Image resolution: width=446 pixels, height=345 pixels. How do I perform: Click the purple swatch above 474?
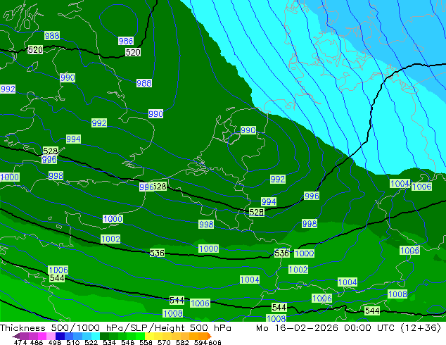pyautogui.click(x=24, y=337)
